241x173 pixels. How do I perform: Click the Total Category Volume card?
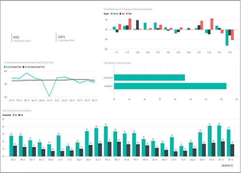coord(22,39)
